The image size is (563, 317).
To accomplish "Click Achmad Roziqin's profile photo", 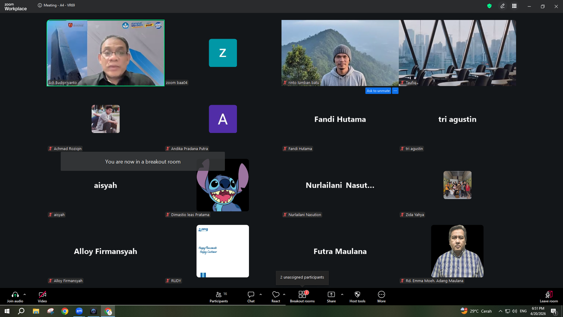I will tap(106, 119).
